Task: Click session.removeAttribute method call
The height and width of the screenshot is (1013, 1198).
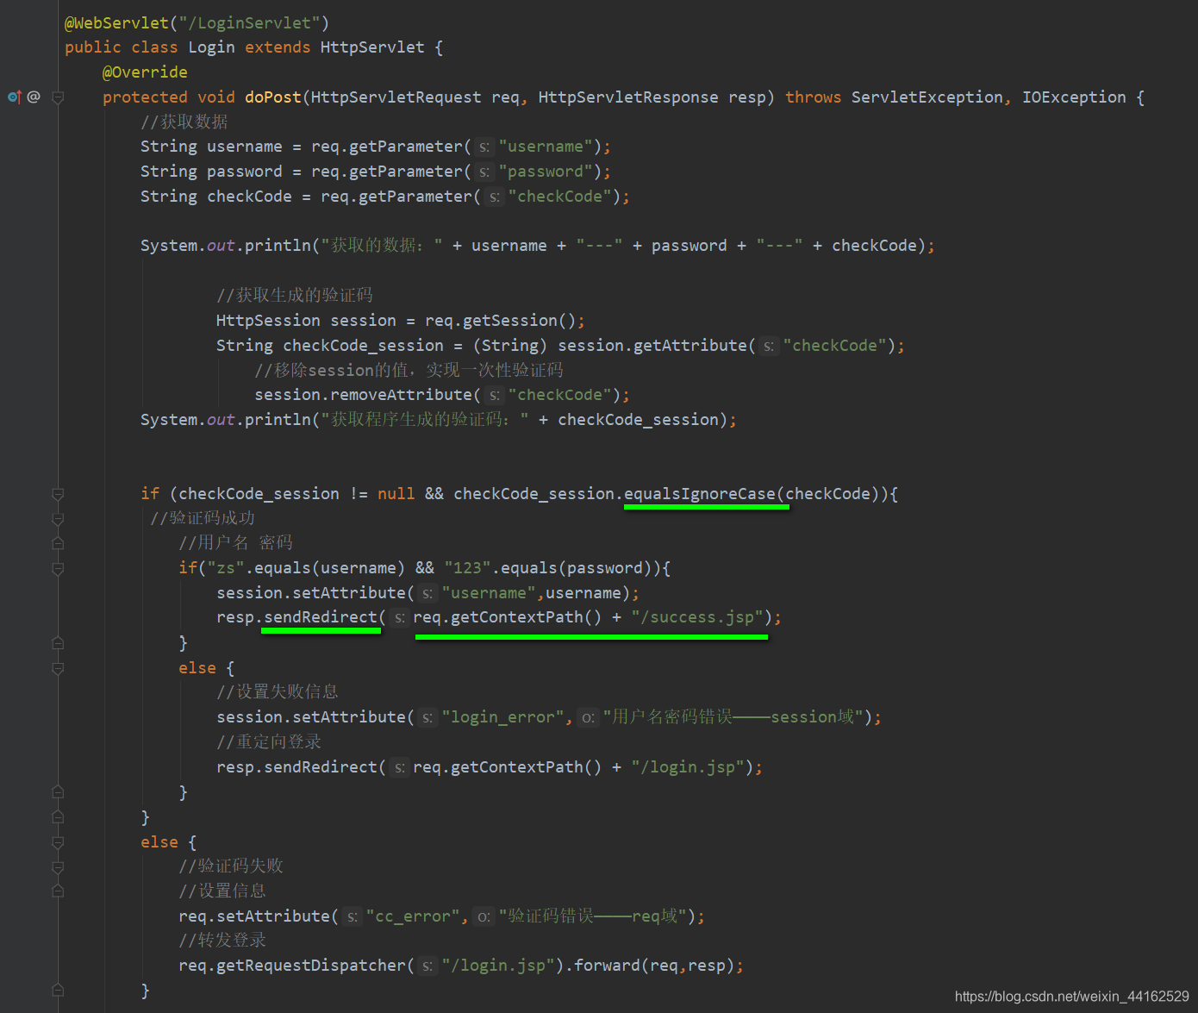Action: (x=363, y=395)
